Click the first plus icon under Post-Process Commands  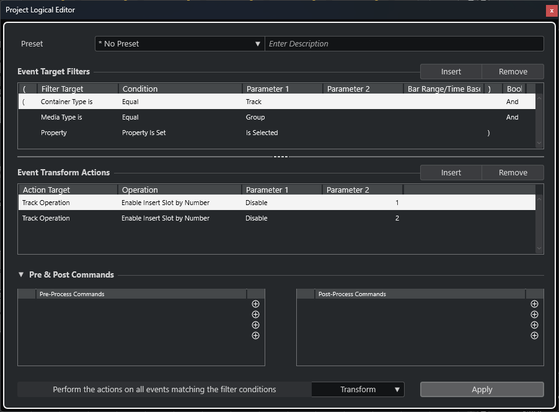click(x=534, y=304)
